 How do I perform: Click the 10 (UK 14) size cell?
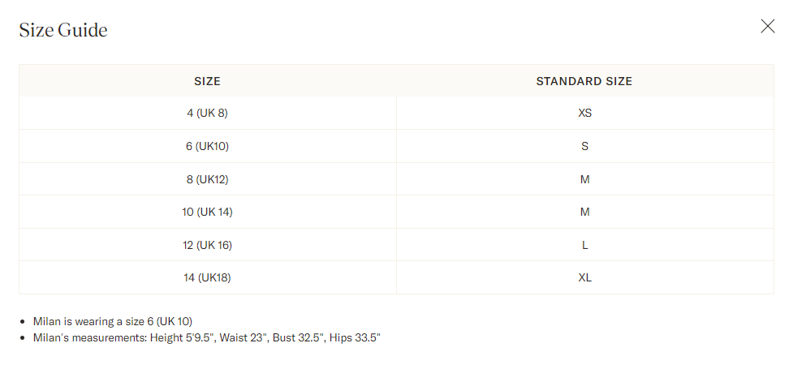pos(207,212)
